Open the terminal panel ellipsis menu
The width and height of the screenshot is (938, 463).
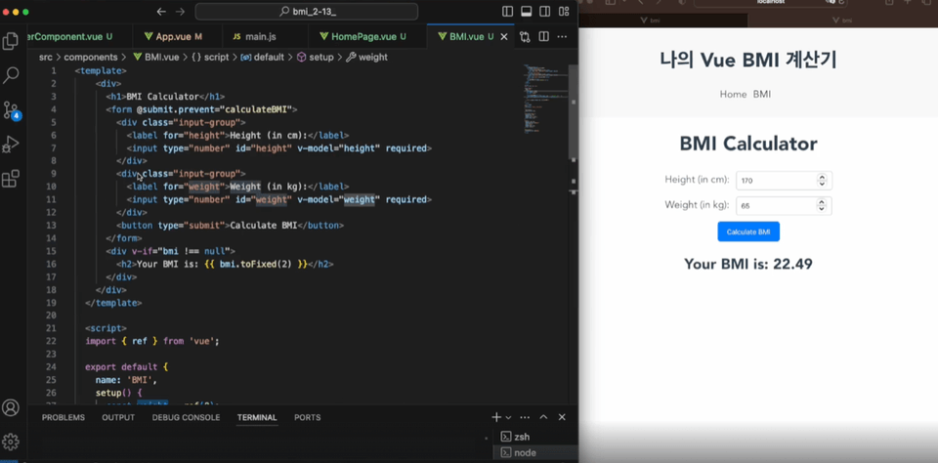click(525, 417)
